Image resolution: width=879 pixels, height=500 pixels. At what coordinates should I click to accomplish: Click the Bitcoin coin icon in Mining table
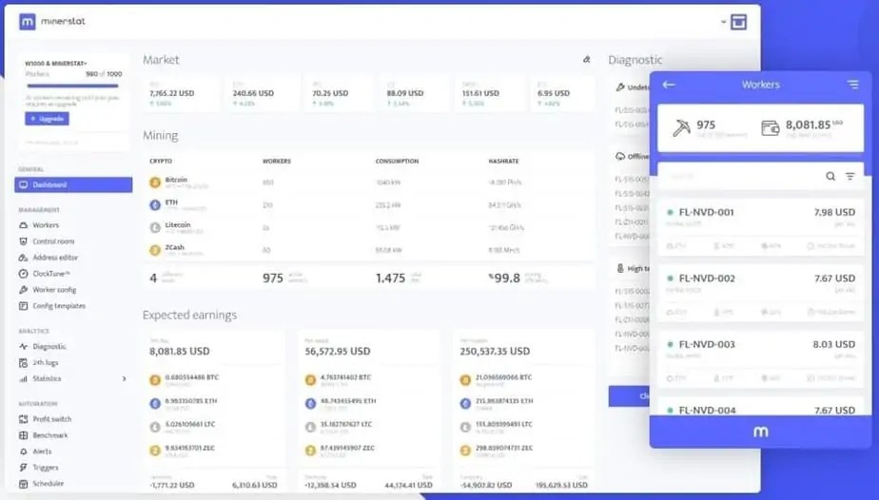point(155,183)
